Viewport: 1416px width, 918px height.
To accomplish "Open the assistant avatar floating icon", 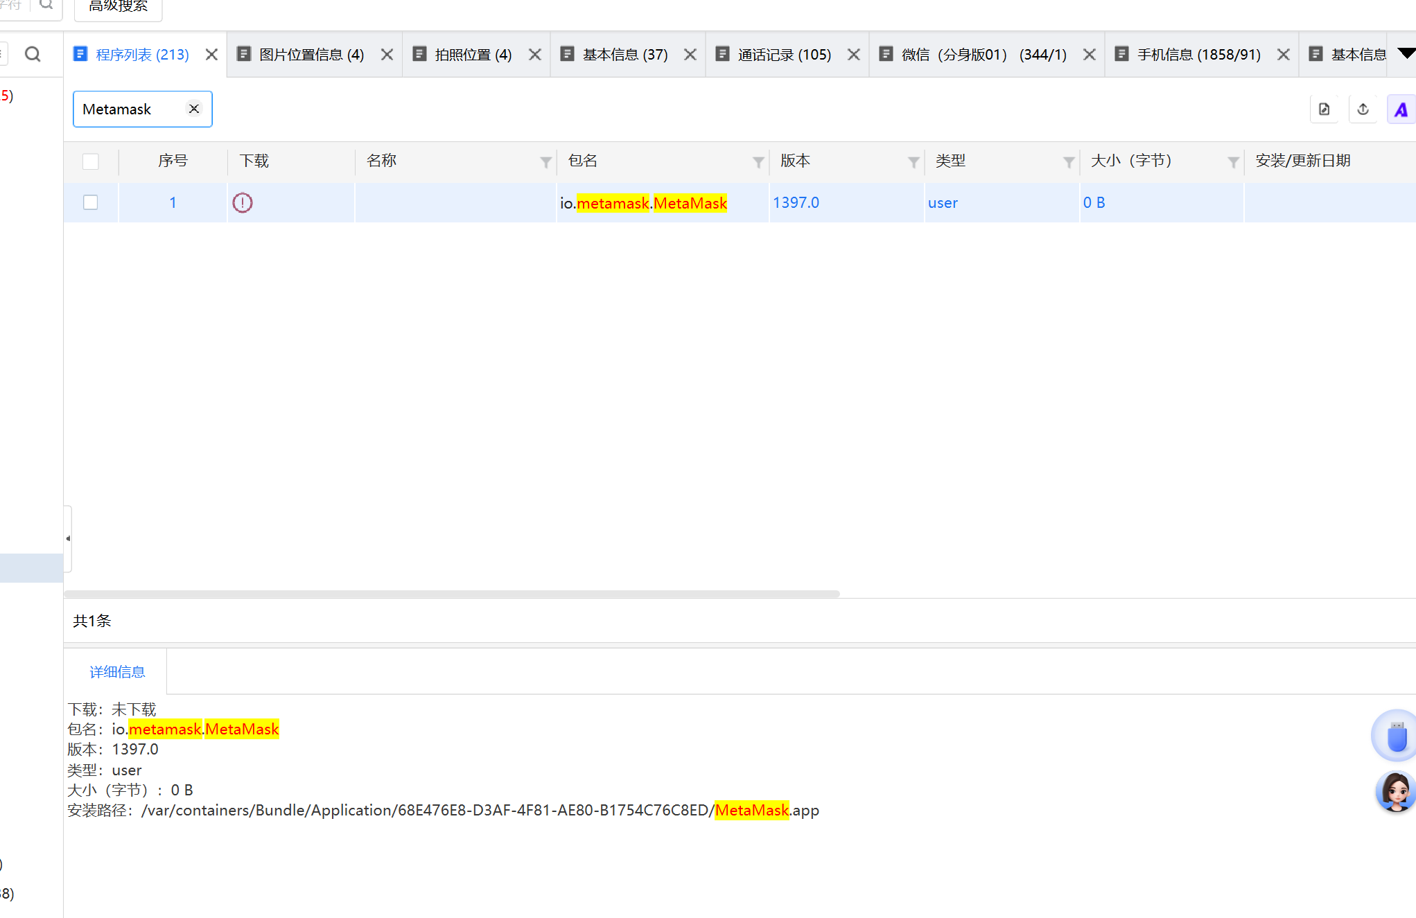I will tap(1396, 792).
